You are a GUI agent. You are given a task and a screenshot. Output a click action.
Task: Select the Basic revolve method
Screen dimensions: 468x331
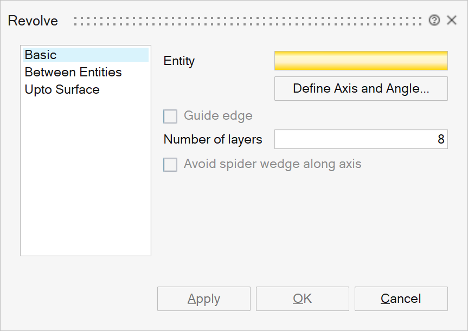tap(41, 55)
